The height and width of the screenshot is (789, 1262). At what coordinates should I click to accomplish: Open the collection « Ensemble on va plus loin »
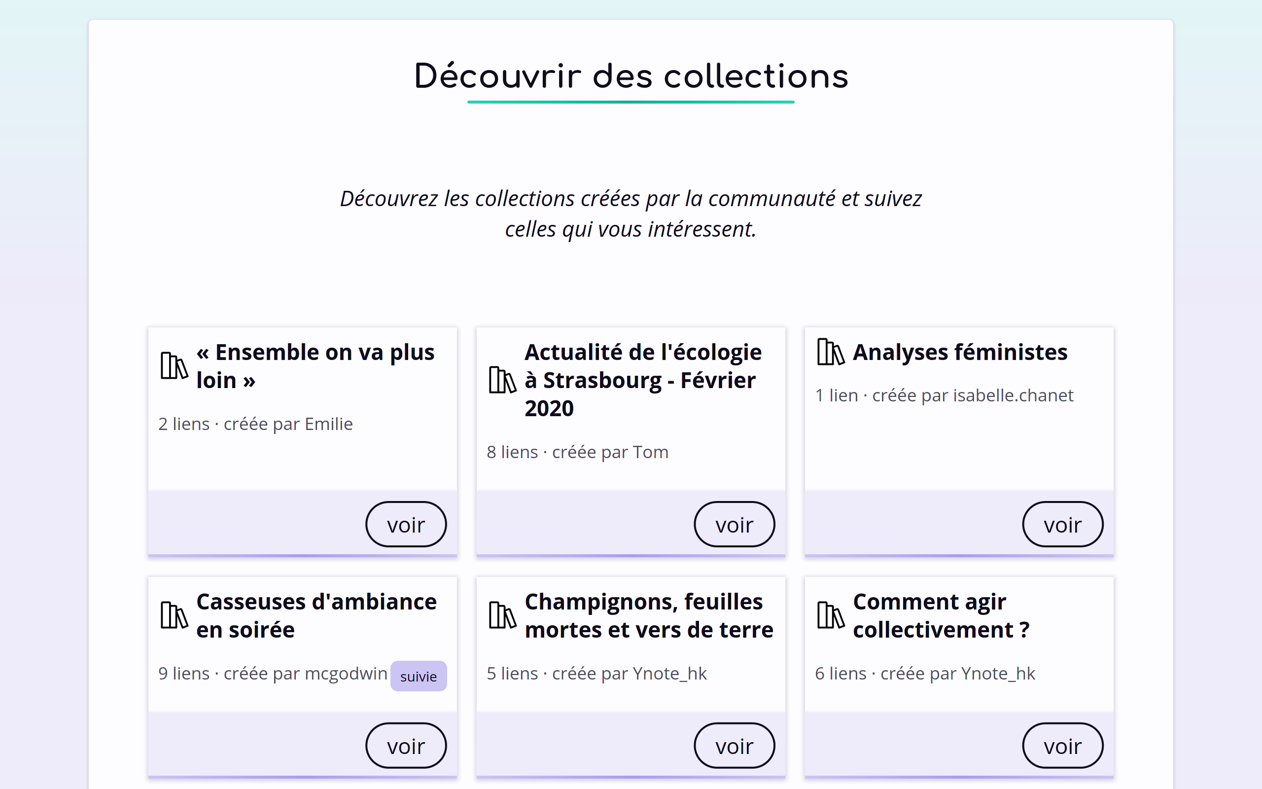click(315, 365)
